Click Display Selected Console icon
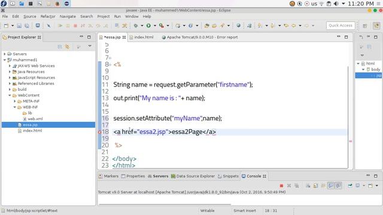Screen dimensions: 383x215 358,186
